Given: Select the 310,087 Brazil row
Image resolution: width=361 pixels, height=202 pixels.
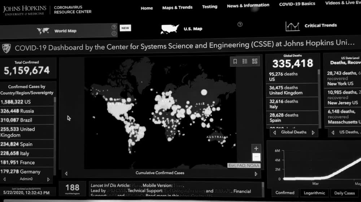Looking at the screenshot, I should point(27,120).
